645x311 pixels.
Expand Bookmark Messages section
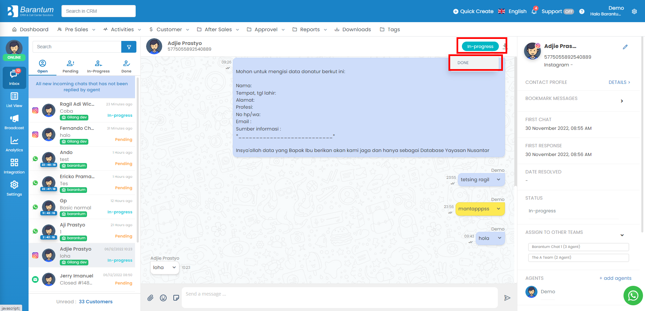(x=622, y=101)
